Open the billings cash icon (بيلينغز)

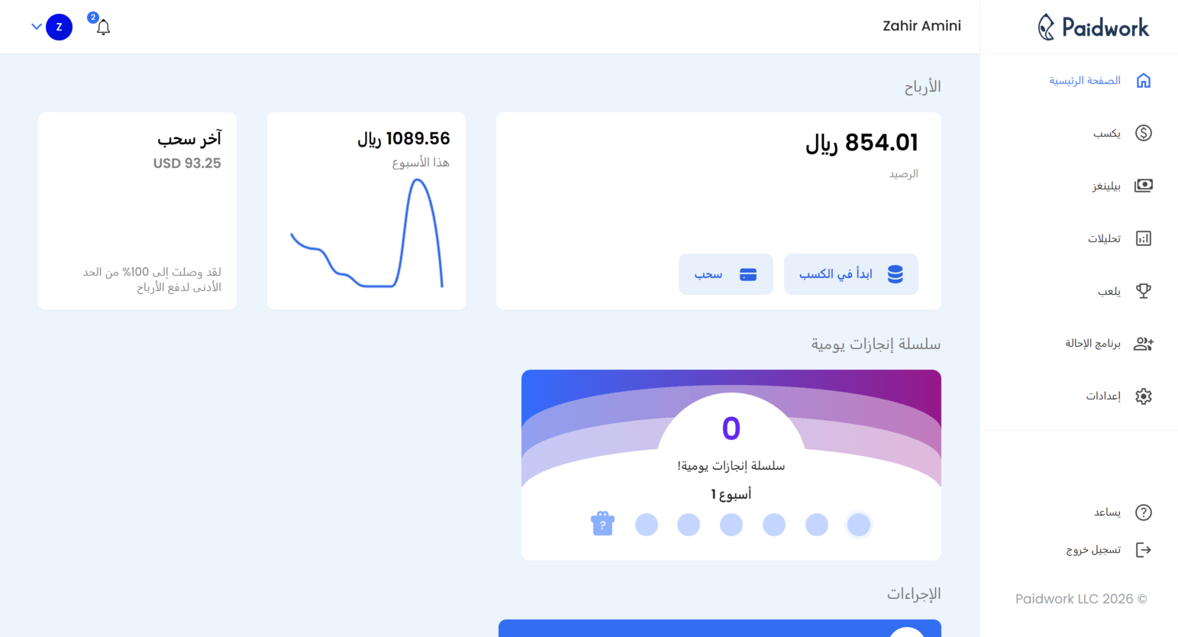pyautogui.click(x=1143, y=186)
